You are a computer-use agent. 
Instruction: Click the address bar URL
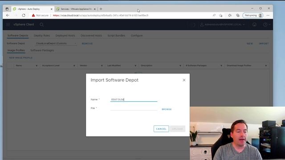pos(101,16)
